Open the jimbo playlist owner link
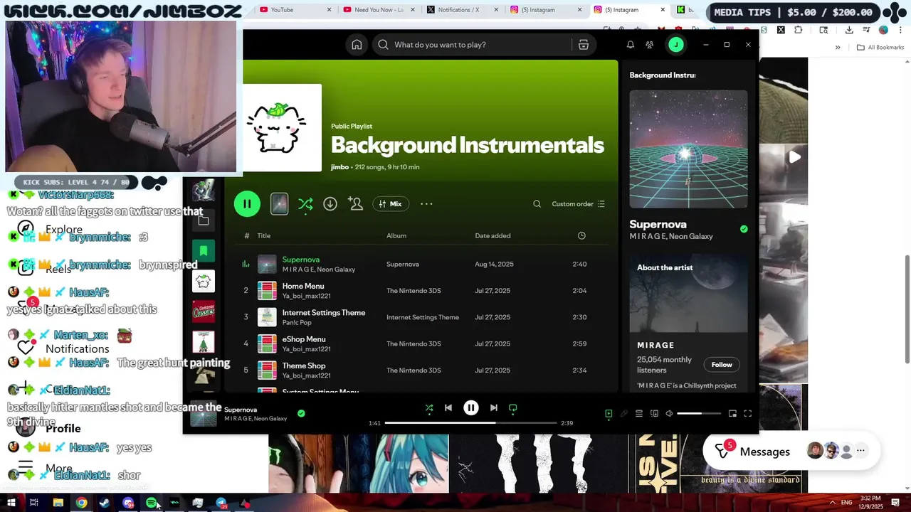 (340, 167)
